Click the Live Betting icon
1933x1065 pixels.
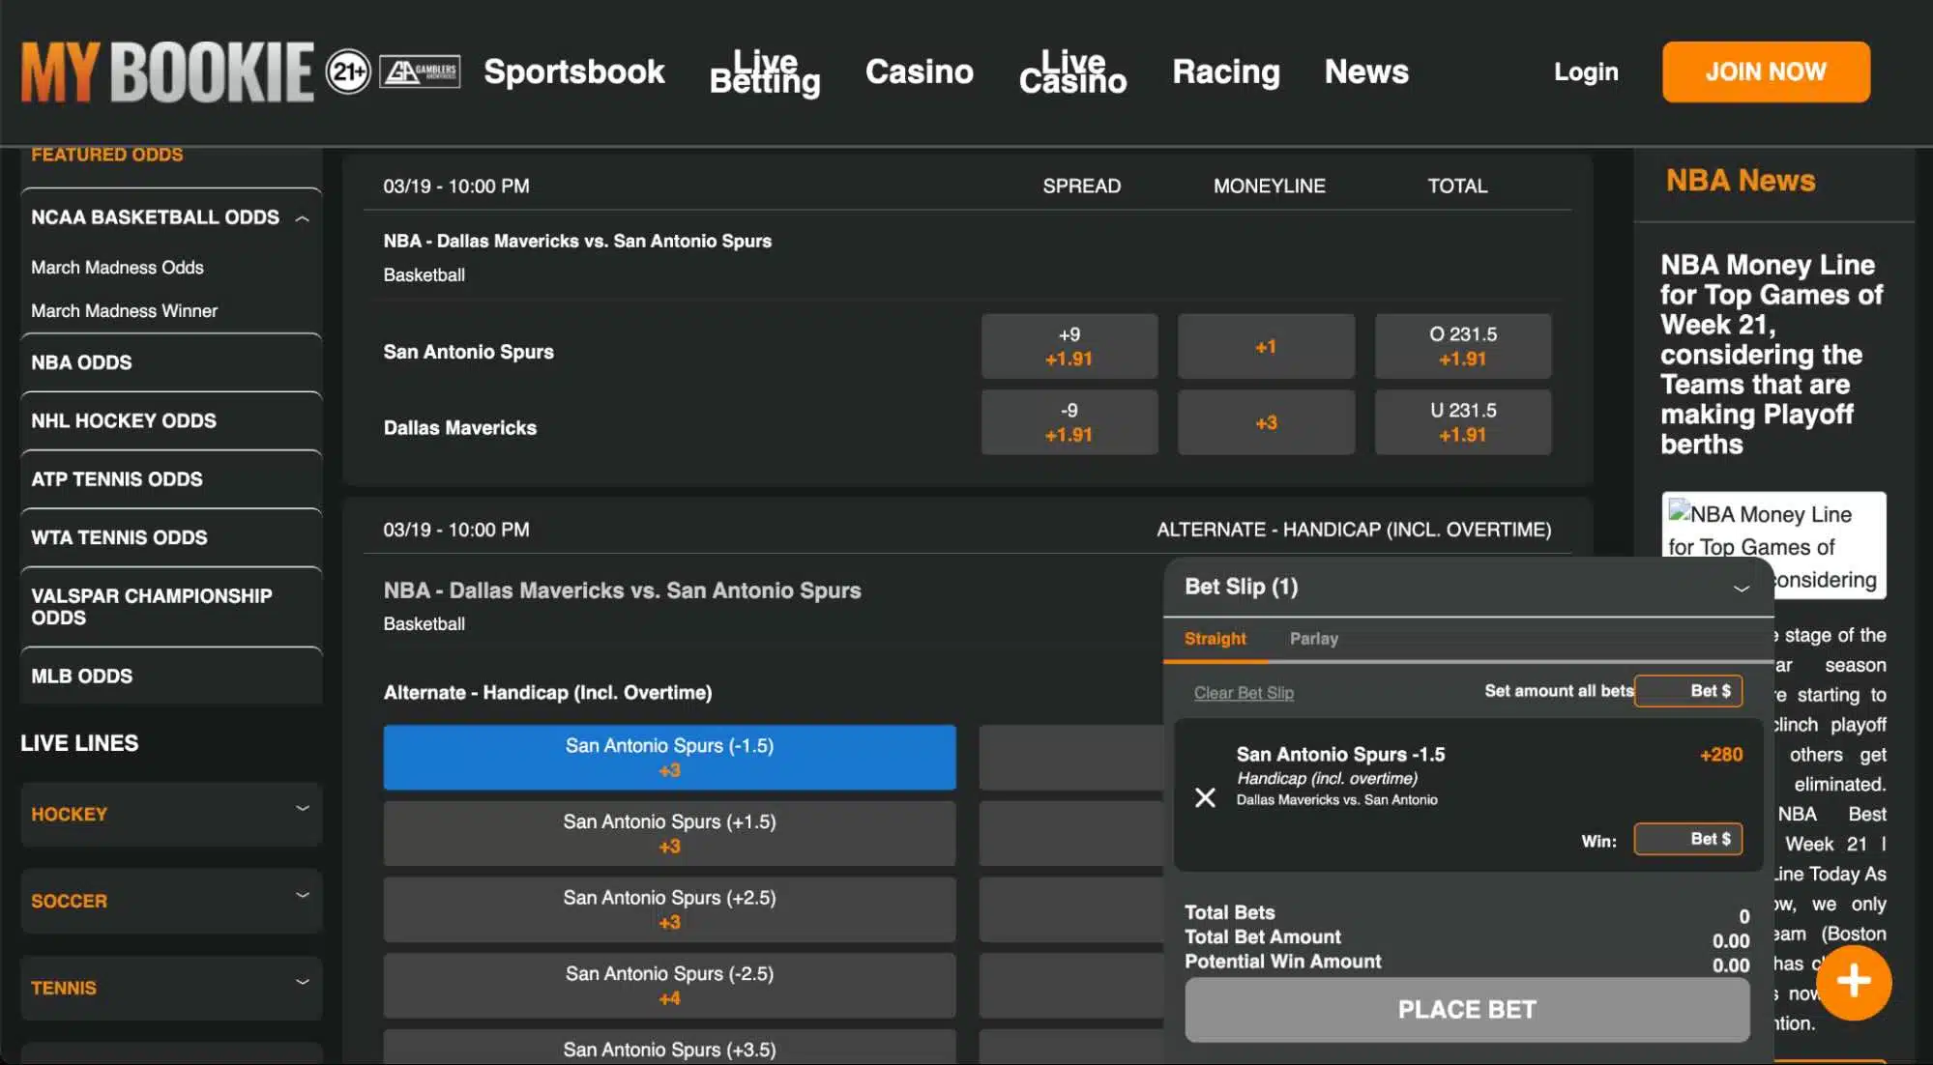765,71
